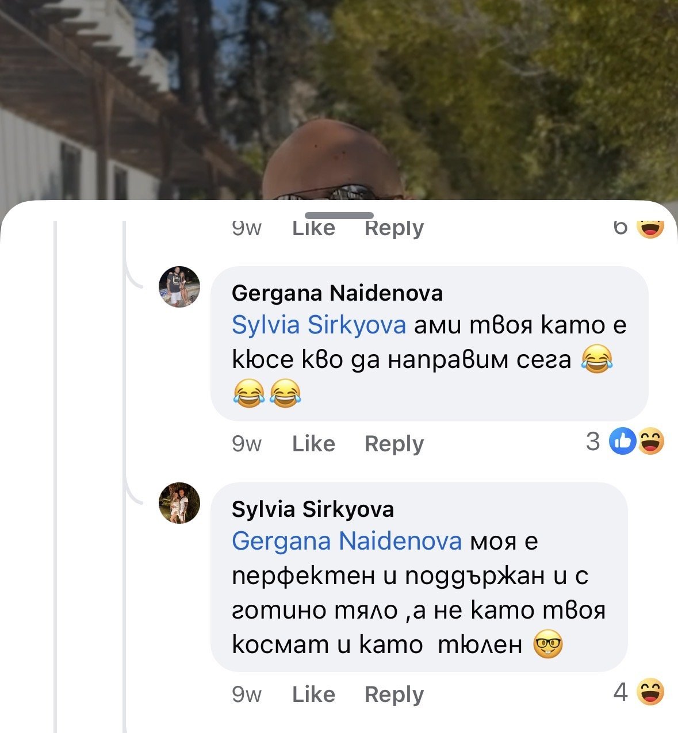Click haha reaction icon on Sylvia's comment

[x=650, y=692]
